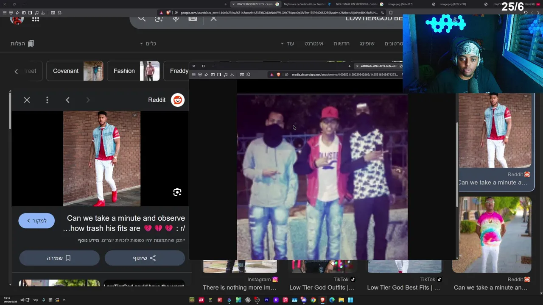Open denim vest Reddit thumbnail in results grid
This screenshot has height=305, width=543.
pyautogui.click(x=495, y=130)
